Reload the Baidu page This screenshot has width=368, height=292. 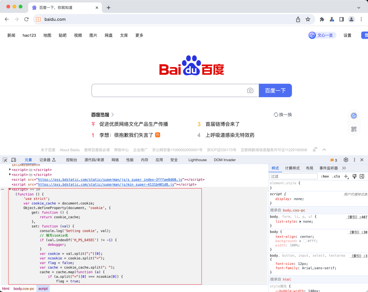tap(26, 19)
